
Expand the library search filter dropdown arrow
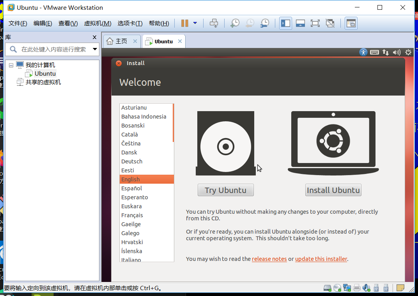tap(95, 49)
